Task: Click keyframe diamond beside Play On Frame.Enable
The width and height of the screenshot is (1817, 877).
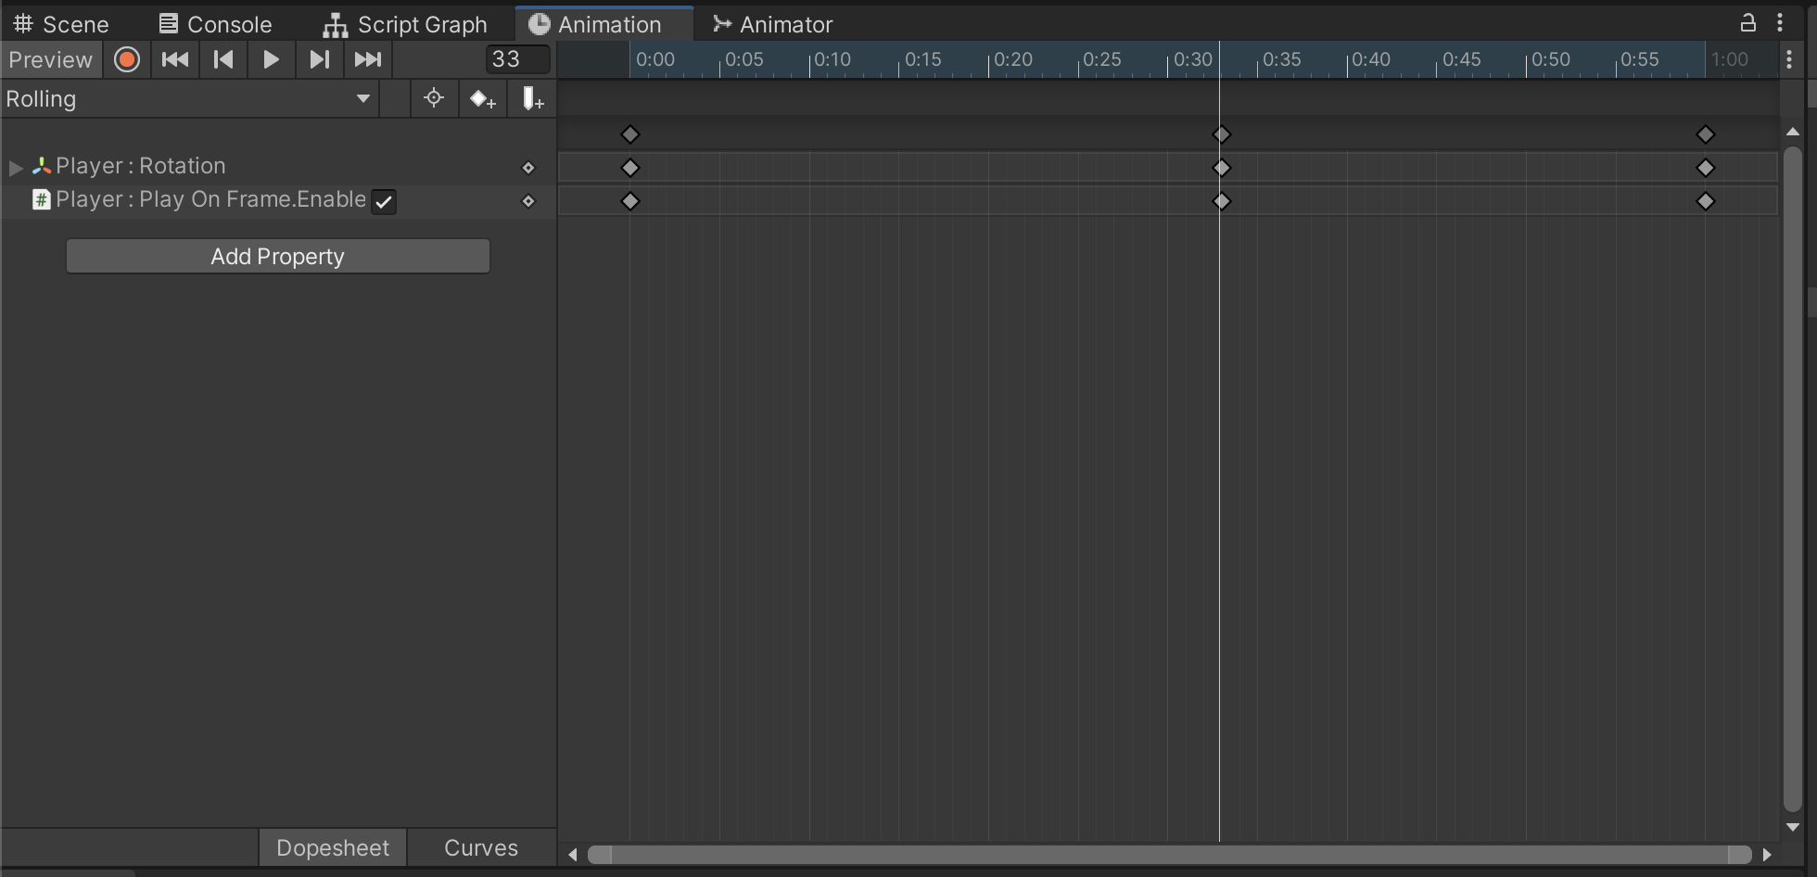Action: (x=528, y=201)
